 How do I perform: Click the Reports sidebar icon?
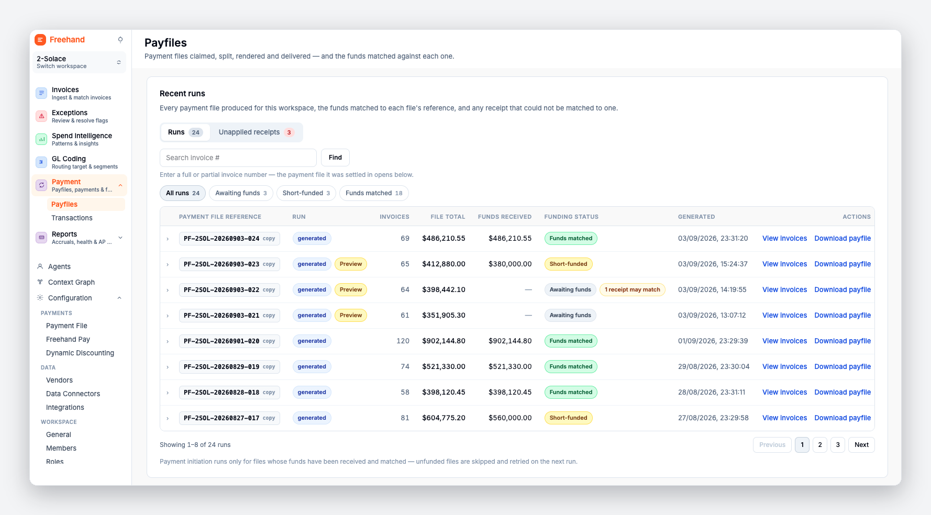(41, 238)
